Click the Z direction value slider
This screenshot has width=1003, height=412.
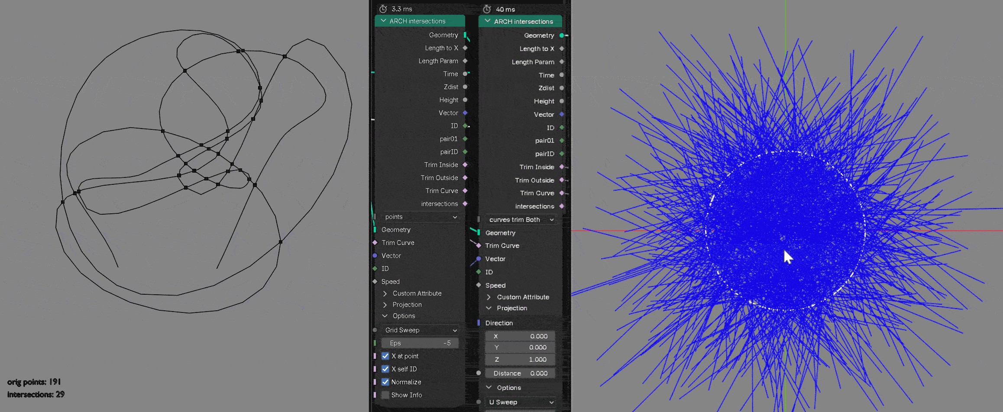pos(520,359)
